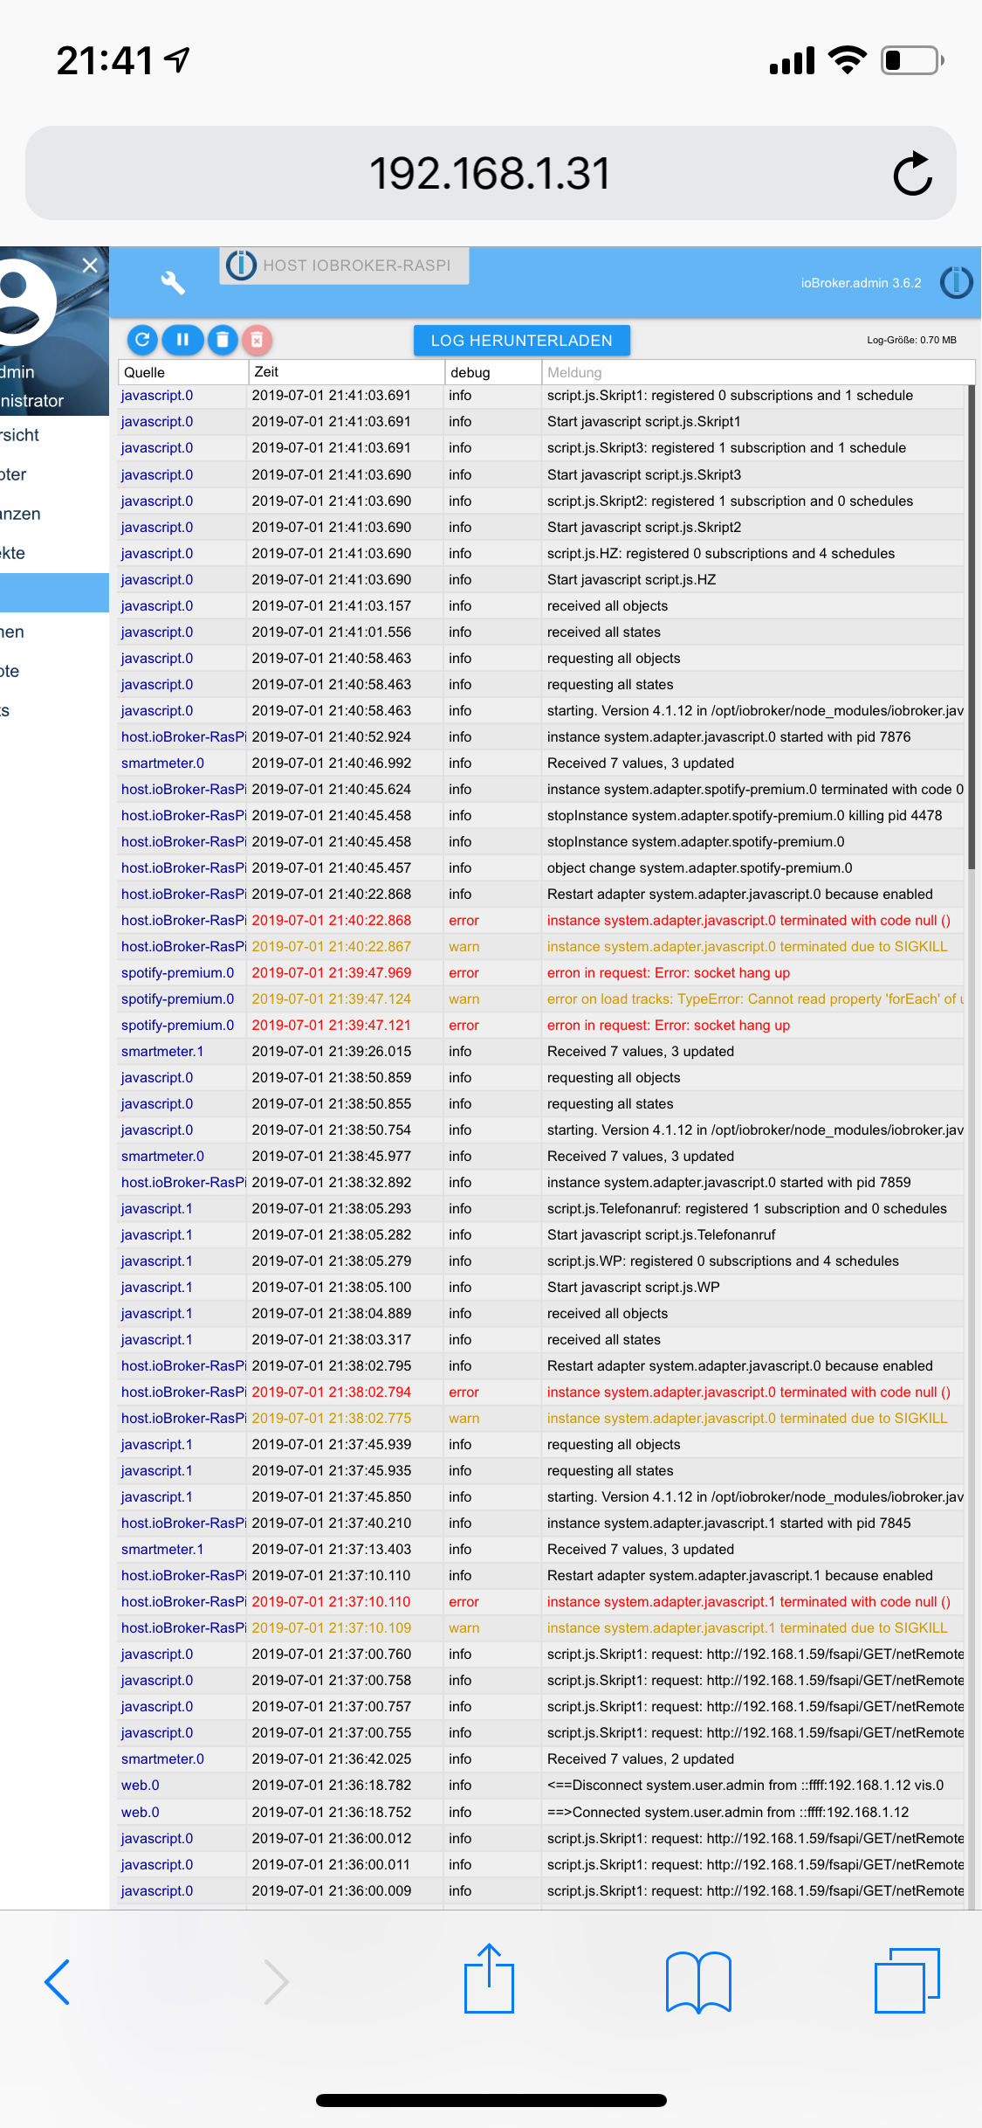Select 'javascript.1 started with pid 7845' message
This screenshot has height=2128, width=982.
pos(729,1523)
